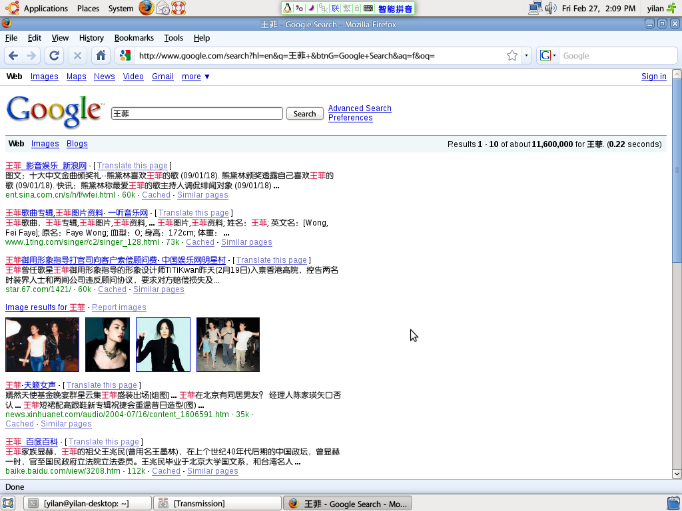Open the 王菲 影音娱乐 新浪网 result
Image resolution: width=682 pixels, height=511 pixels.
point(46,166)
